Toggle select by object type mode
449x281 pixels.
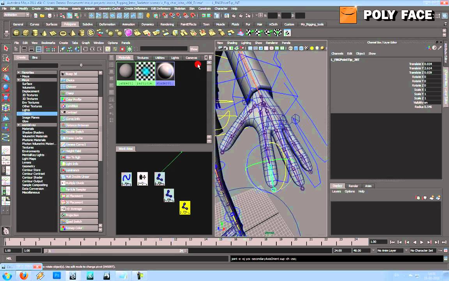[x=70, y=16]
